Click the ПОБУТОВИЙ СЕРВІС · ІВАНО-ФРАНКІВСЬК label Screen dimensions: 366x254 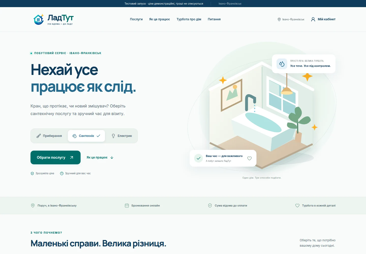(x=68, y=53)
